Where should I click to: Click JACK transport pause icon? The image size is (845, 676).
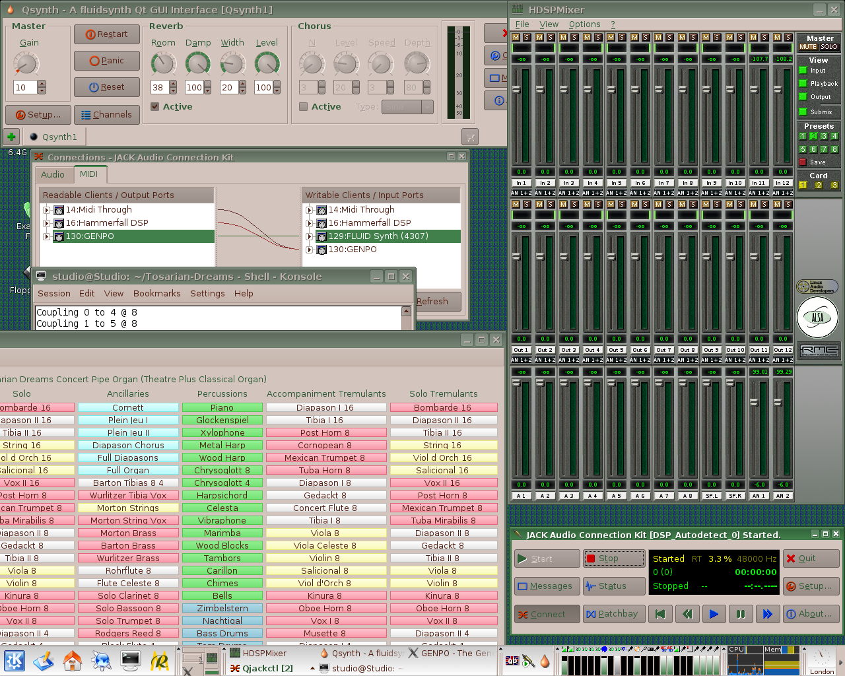741,614
